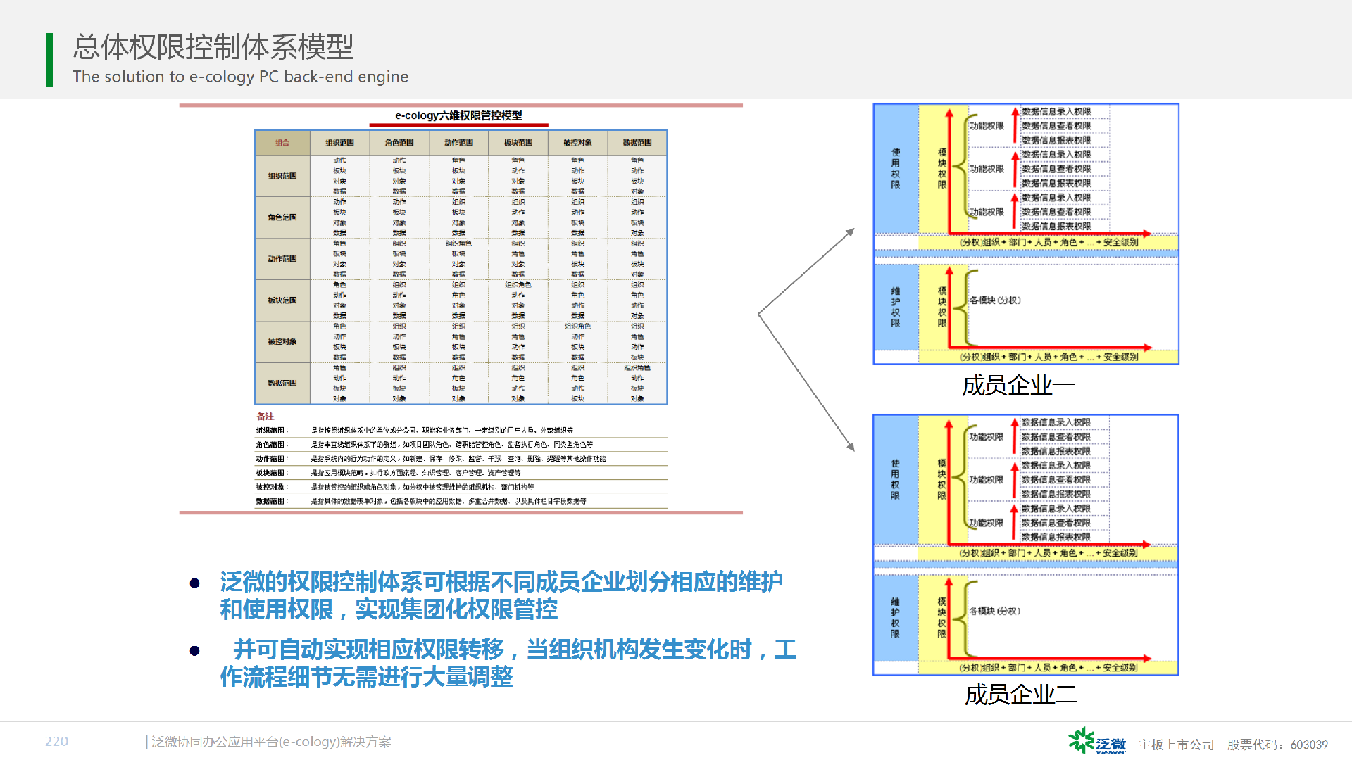Click 维护权限 label in 成员企业一 diagram
1352x760 pixels.
896,307
